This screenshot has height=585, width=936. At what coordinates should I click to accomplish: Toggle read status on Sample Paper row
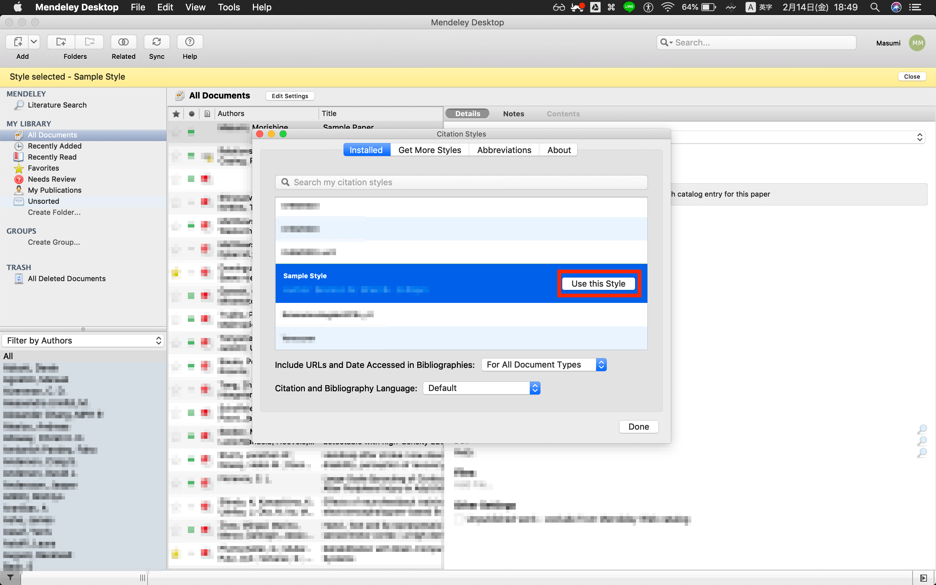point(191,132)
